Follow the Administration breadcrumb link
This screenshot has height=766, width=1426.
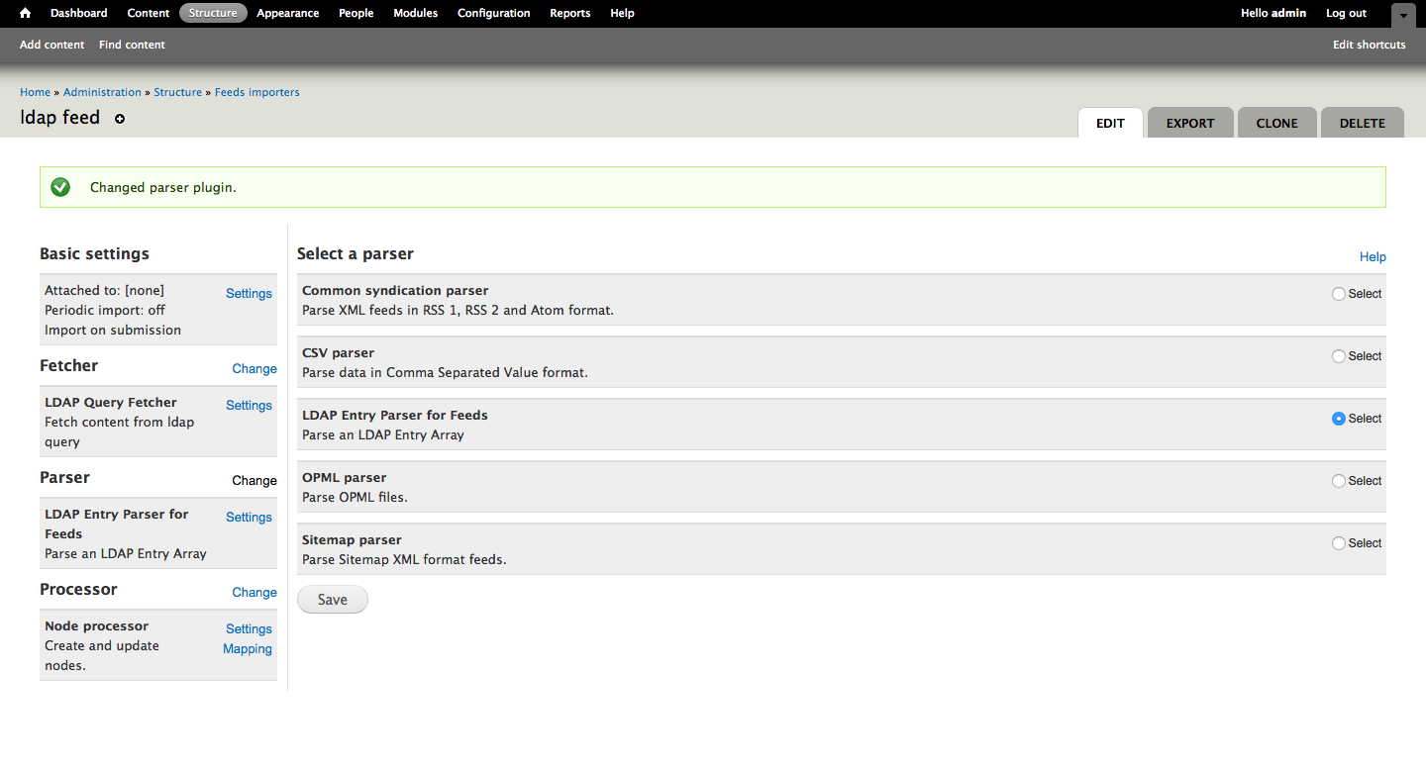coord(102,92)
